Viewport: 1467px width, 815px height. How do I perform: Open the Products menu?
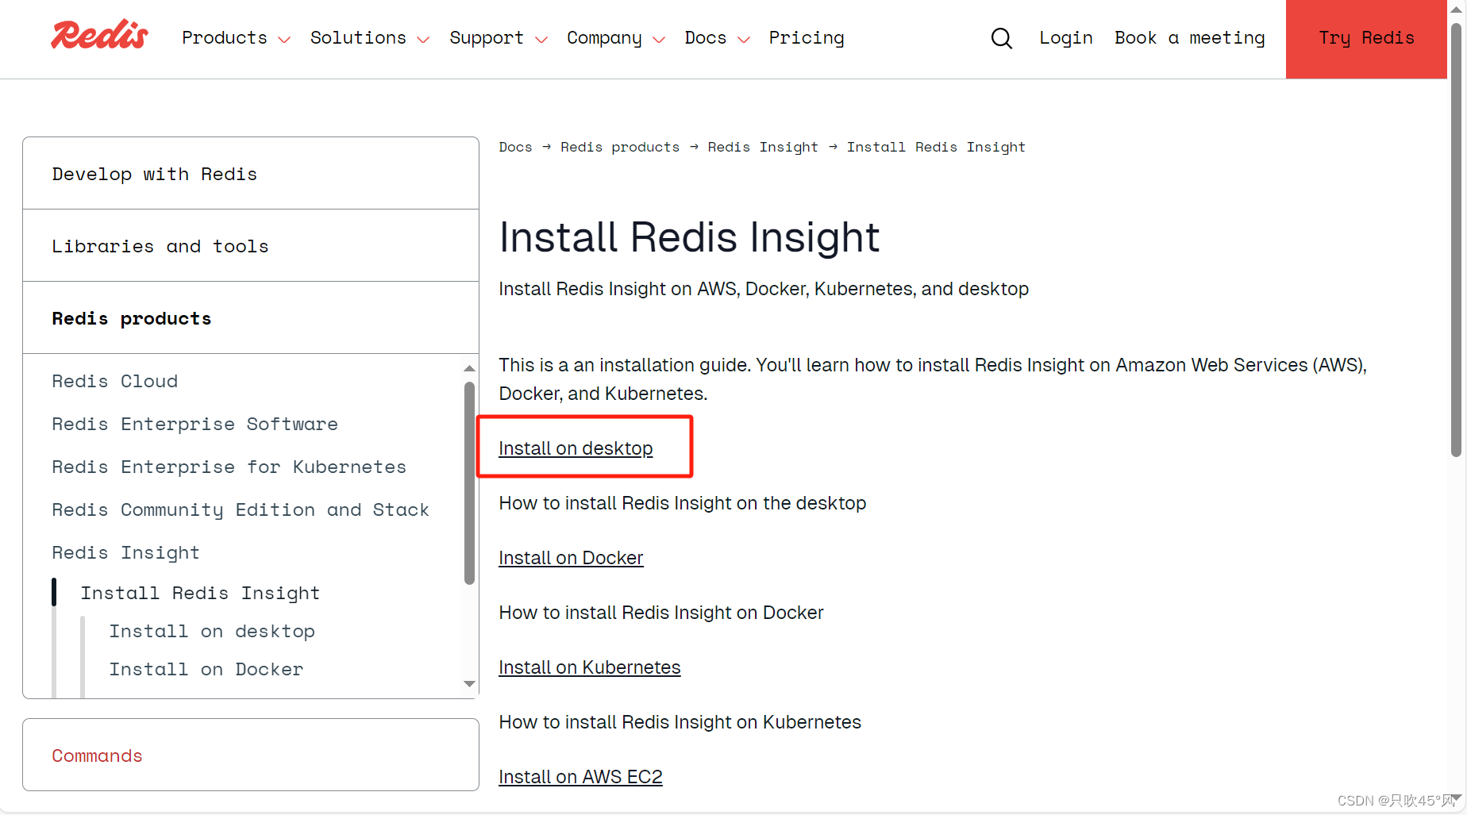[x=225, y=38]
